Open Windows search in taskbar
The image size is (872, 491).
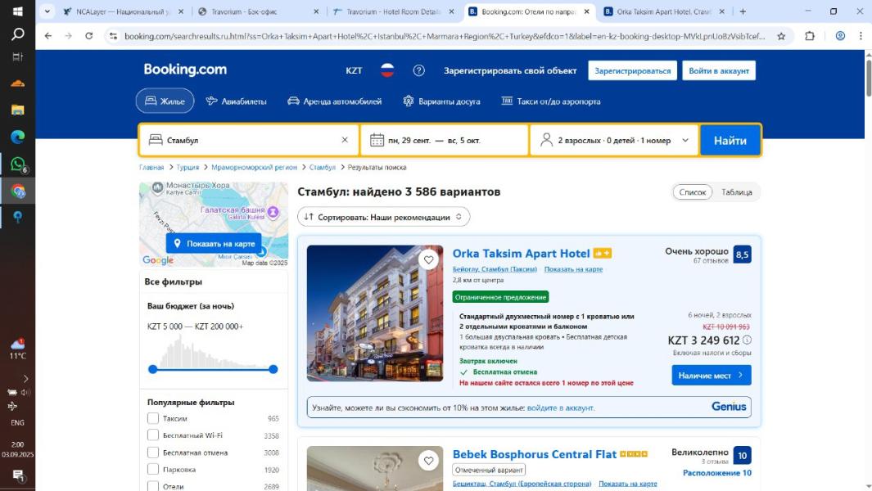(x=17, y=34)
